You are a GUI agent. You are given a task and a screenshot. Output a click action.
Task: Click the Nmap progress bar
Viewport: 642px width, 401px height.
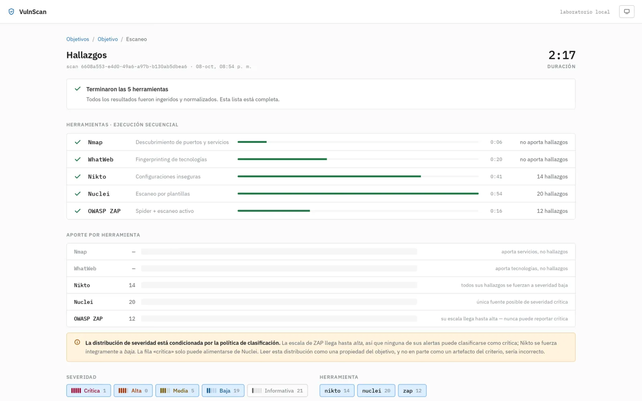point(358,142)
